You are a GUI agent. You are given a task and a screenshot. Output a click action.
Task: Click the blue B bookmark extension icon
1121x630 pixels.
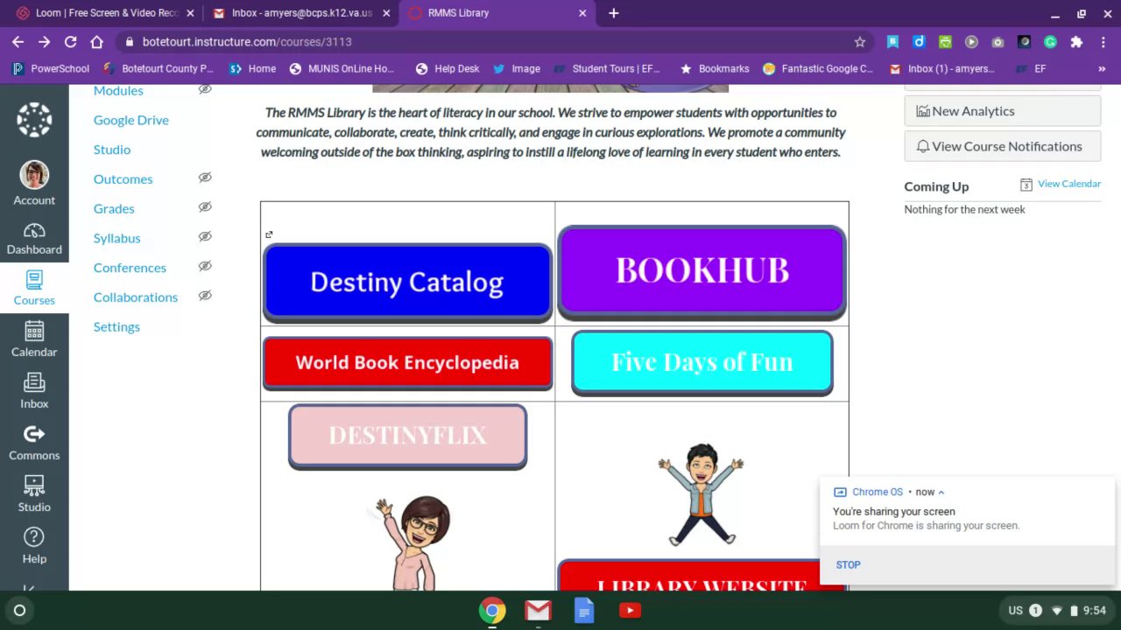coord(892,42)
